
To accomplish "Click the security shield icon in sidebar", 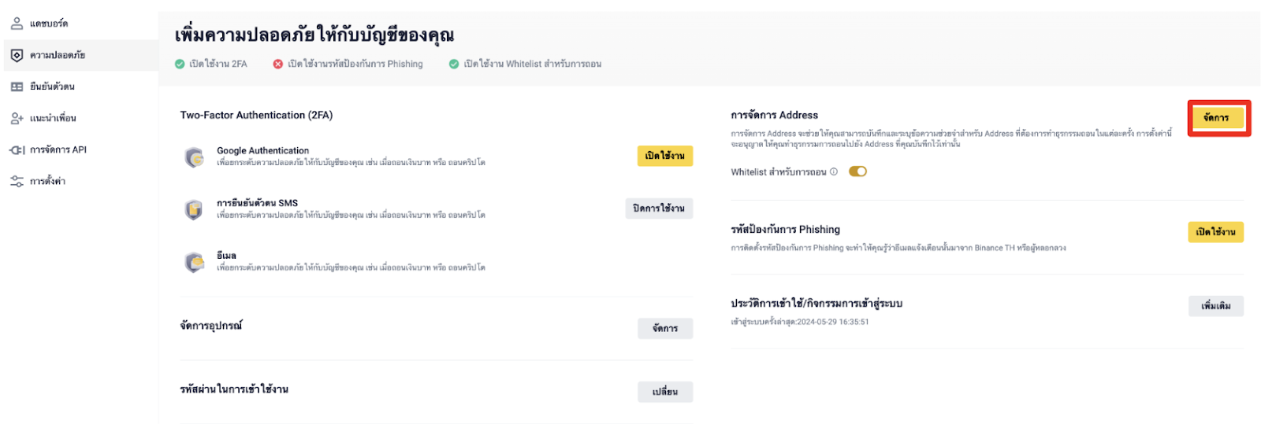I will tap(17, 55).
